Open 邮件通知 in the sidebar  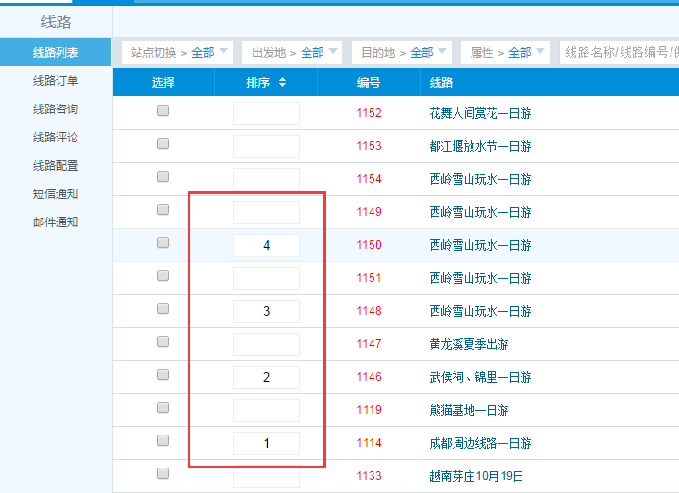tap(56, 222)
